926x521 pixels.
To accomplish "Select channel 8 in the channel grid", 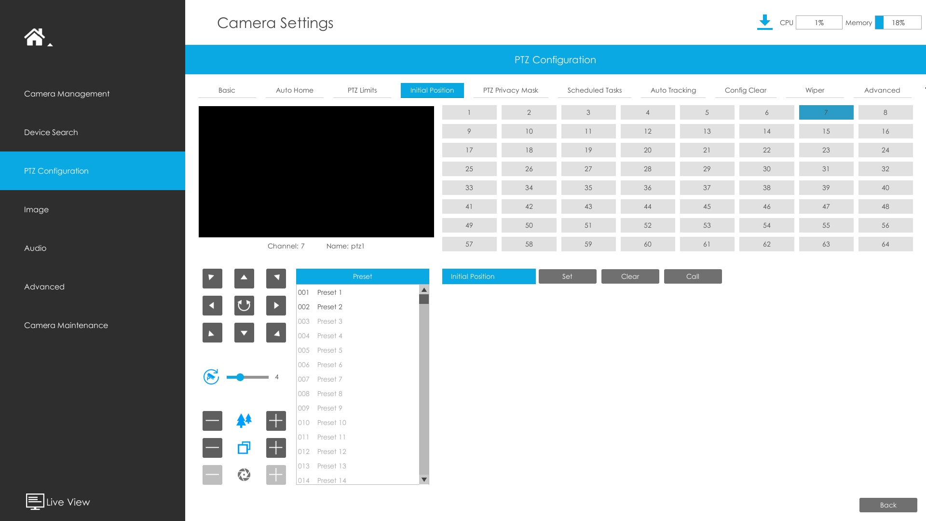I will [885, 112].
